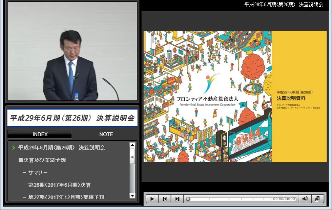Click the index list scroll down arrow
Screen dimensions: 332x210
(x=132, y=196)
